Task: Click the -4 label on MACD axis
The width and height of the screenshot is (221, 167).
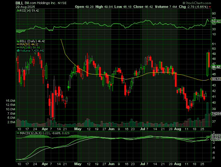Action: pyautogui.click(x=213, y=148)
